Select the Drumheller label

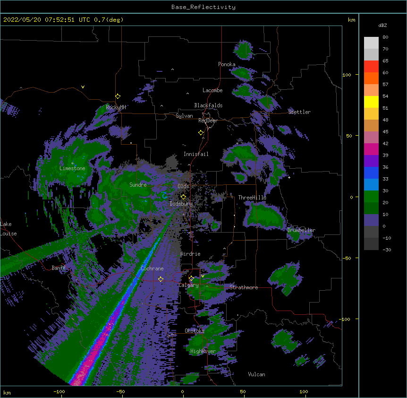tap(301, 230)
